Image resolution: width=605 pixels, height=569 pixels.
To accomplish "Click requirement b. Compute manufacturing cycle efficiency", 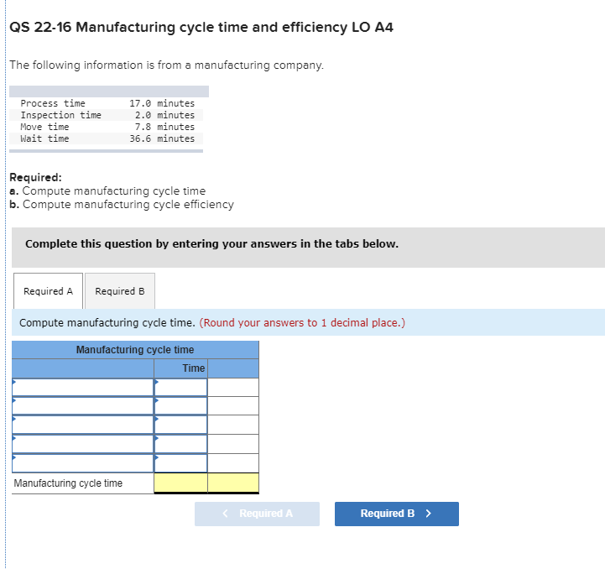I will click(x=122, y=204).
